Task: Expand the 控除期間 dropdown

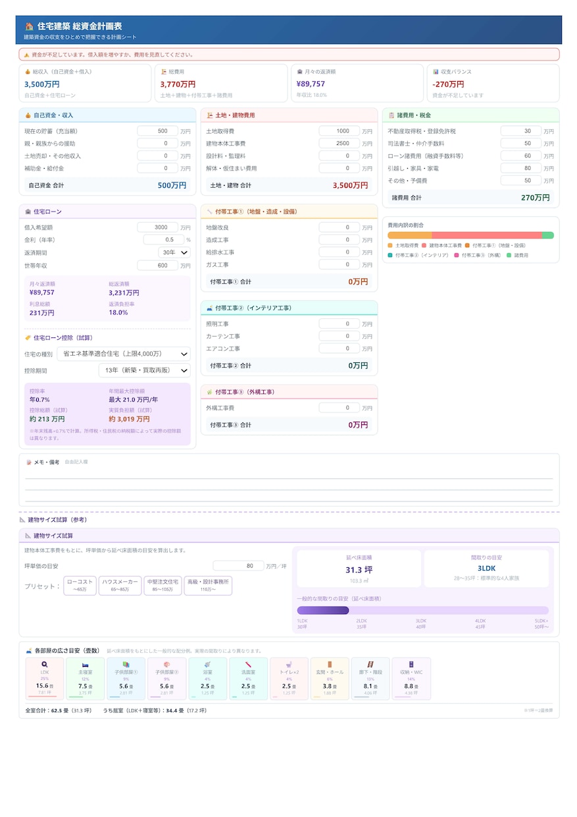Action: (145, 370)
